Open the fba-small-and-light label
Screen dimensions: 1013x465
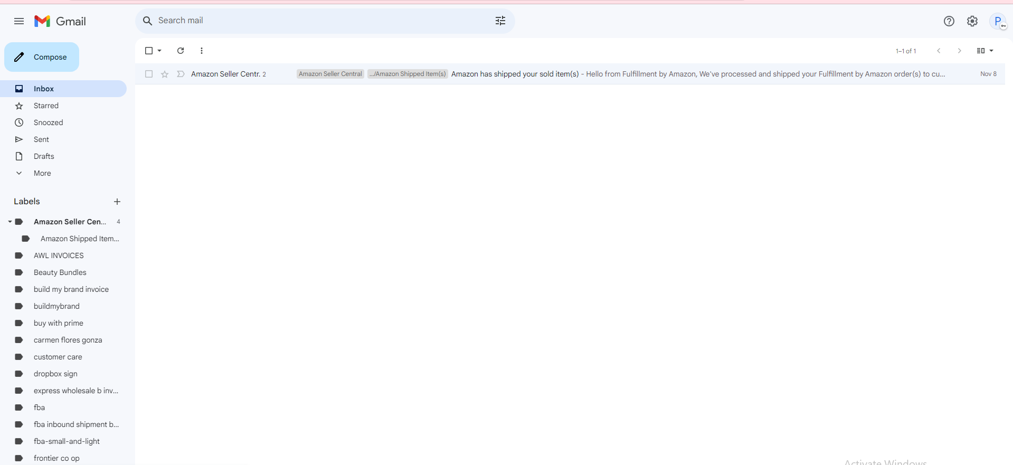(x=67, y=441)
